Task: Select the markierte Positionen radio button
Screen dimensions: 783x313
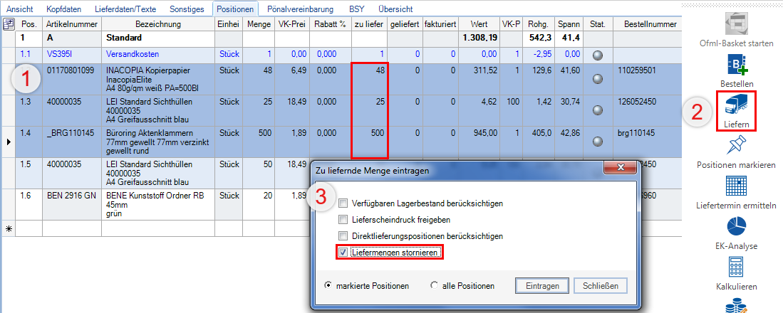Action: pyautogui.click(x=328, y=286)
